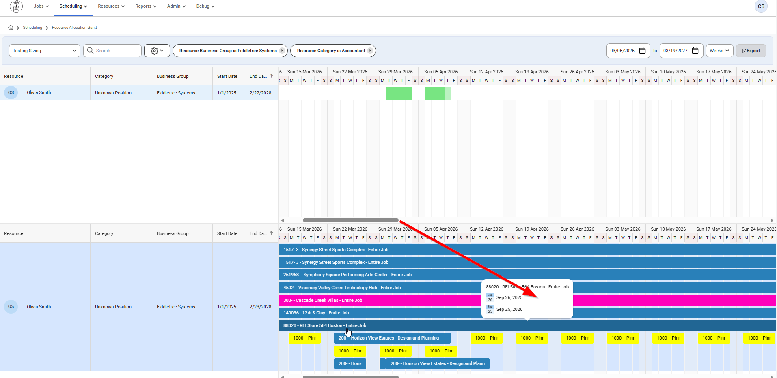Viewport: 777px width, 378px height.
Task: Open the Scheduling menu
Action: pos(73,6)
